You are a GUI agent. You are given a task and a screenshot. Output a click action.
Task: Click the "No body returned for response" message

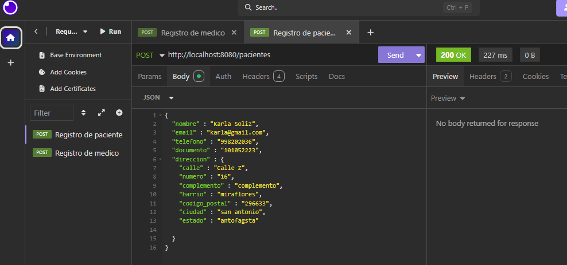coord(487,123)
